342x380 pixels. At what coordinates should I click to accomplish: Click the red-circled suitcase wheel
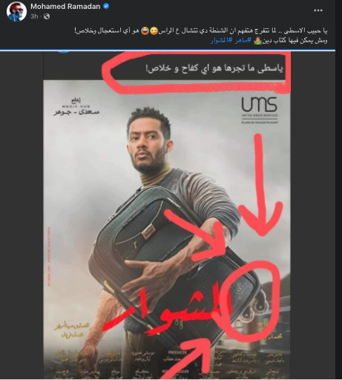[x=251, y=298]
